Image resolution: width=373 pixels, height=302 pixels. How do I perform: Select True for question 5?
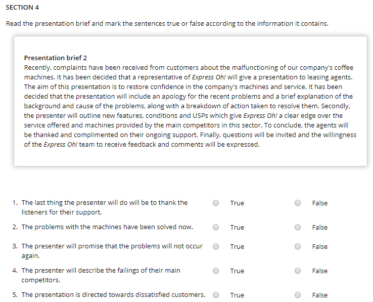tap(216, 295)
